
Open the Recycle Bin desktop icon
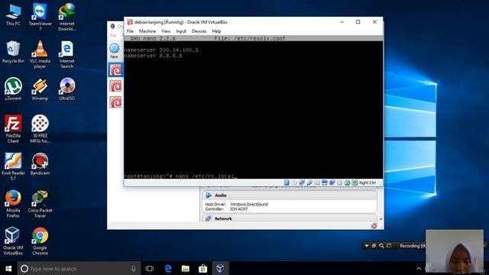click(x=13, y=52)
